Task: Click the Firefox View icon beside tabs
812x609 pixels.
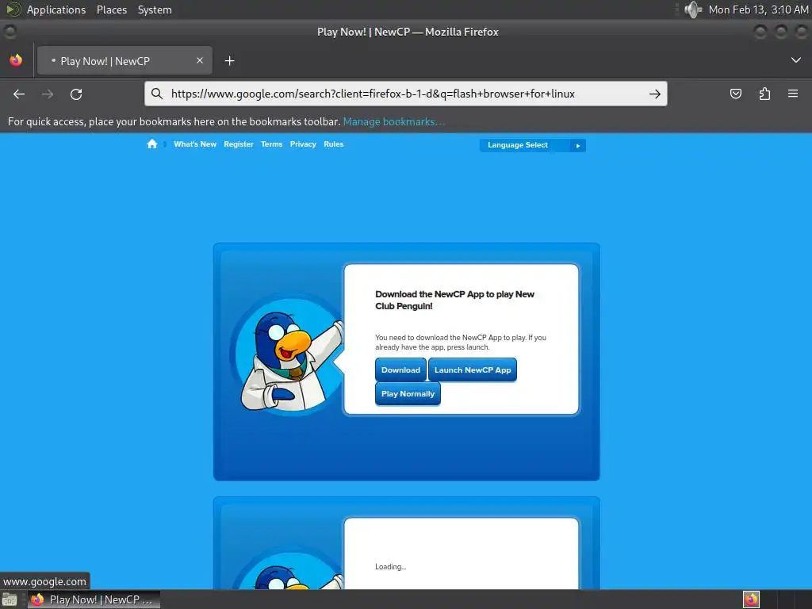Action: point(16,60)
